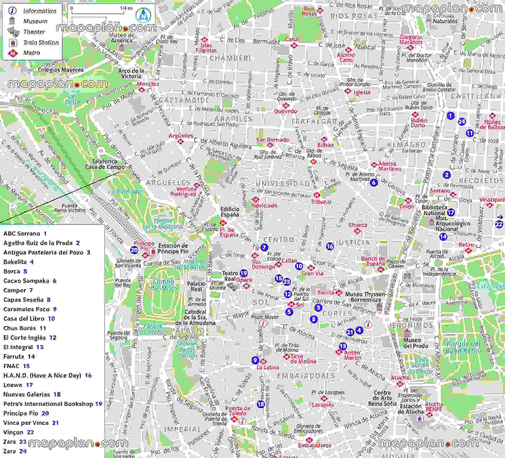Click the 'Teleférico Casa de Campo' label
The width and height of the screenshot is (505, 458).
pyautogui.click(x=105, y=164)
